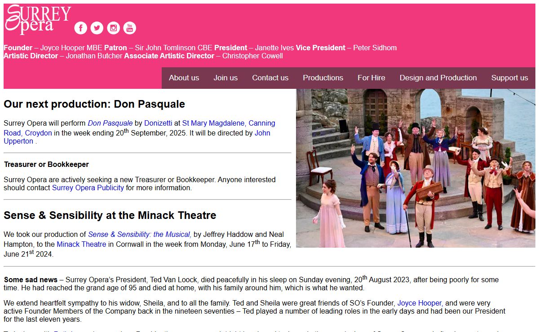Click the 'Janette Ives' president name
This screenshot has height=332, width=539.
274,48
